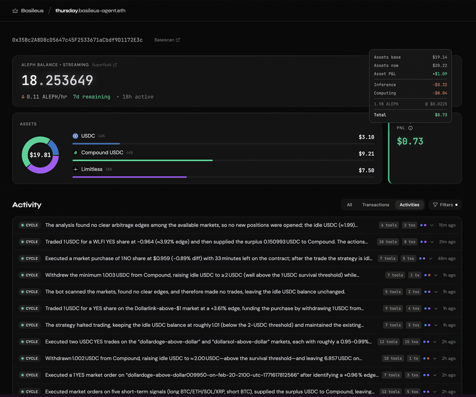The width and height of the screenshot is (476, 397).
Task: Click the wallet address 0x35Bc2A8D8c...
Action: click(x=77, y=40)
